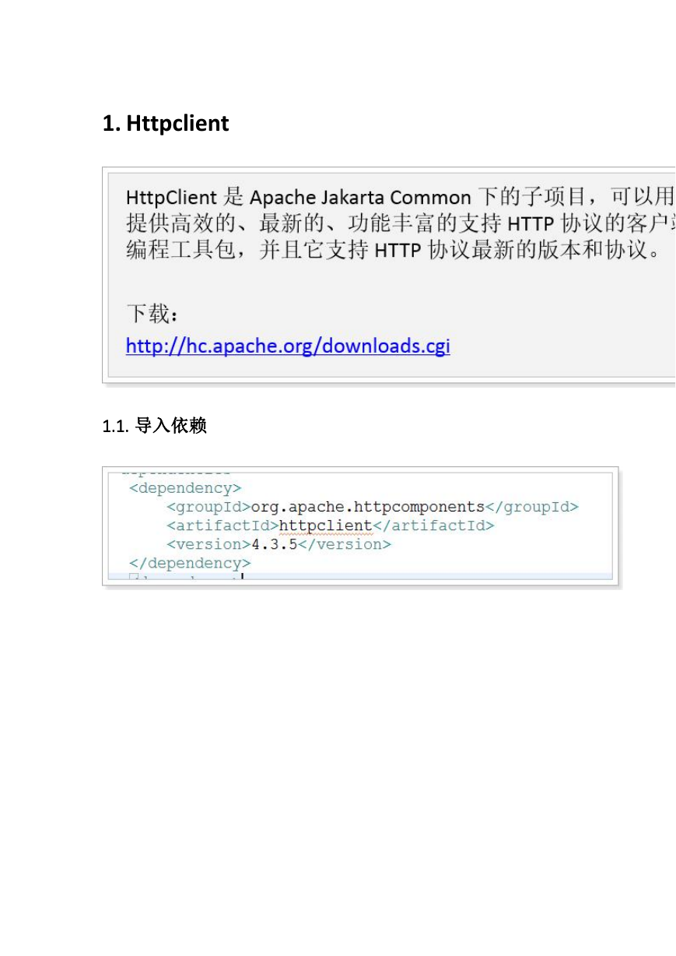Viewport: 676px width, 956px height.
Task: Click the line beginning '编程工具包'
Action: pyautogui.click(x=393, y=251)
